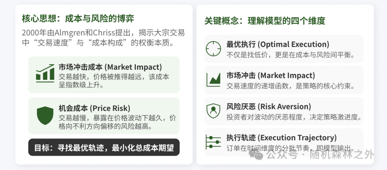Click the area chart Market Impact icon
This screenshot has height=170, width=387.
[213, 79]
